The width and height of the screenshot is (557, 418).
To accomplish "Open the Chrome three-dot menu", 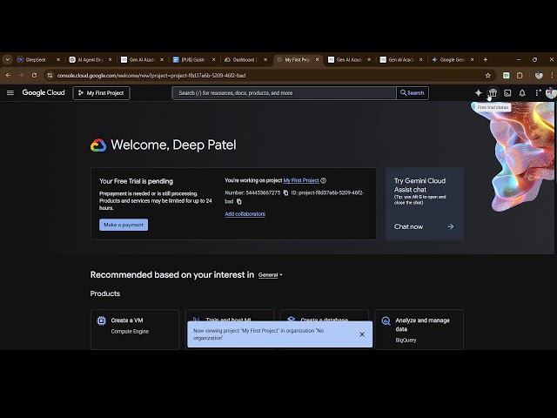I will (552, 76).
